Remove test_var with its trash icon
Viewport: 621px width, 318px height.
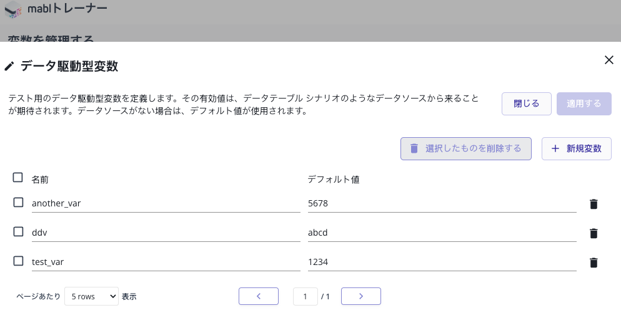(594, 263)
